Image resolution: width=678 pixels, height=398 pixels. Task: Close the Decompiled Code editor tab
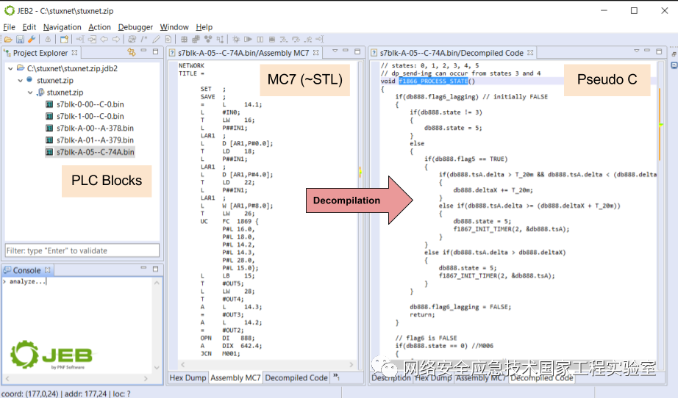pos(530,53)
